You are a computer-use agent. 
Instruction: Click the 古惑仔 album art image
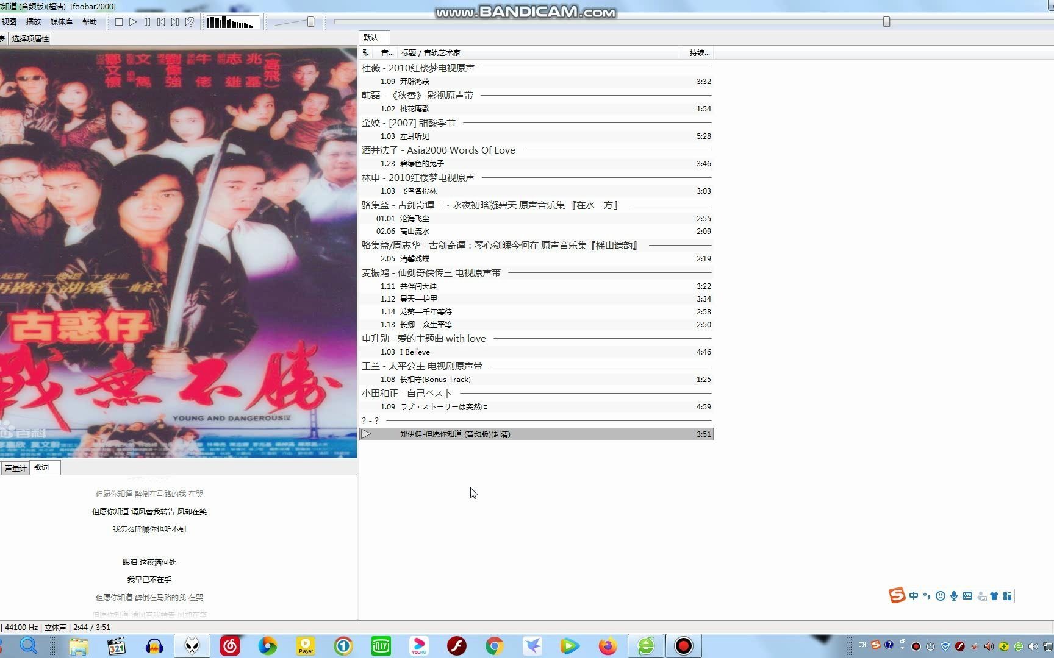[x=178, y=252]
